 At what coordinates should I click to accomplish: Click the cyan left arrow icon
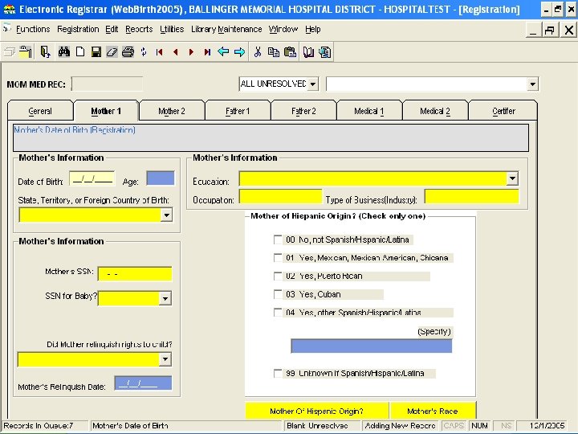(223, 51)
